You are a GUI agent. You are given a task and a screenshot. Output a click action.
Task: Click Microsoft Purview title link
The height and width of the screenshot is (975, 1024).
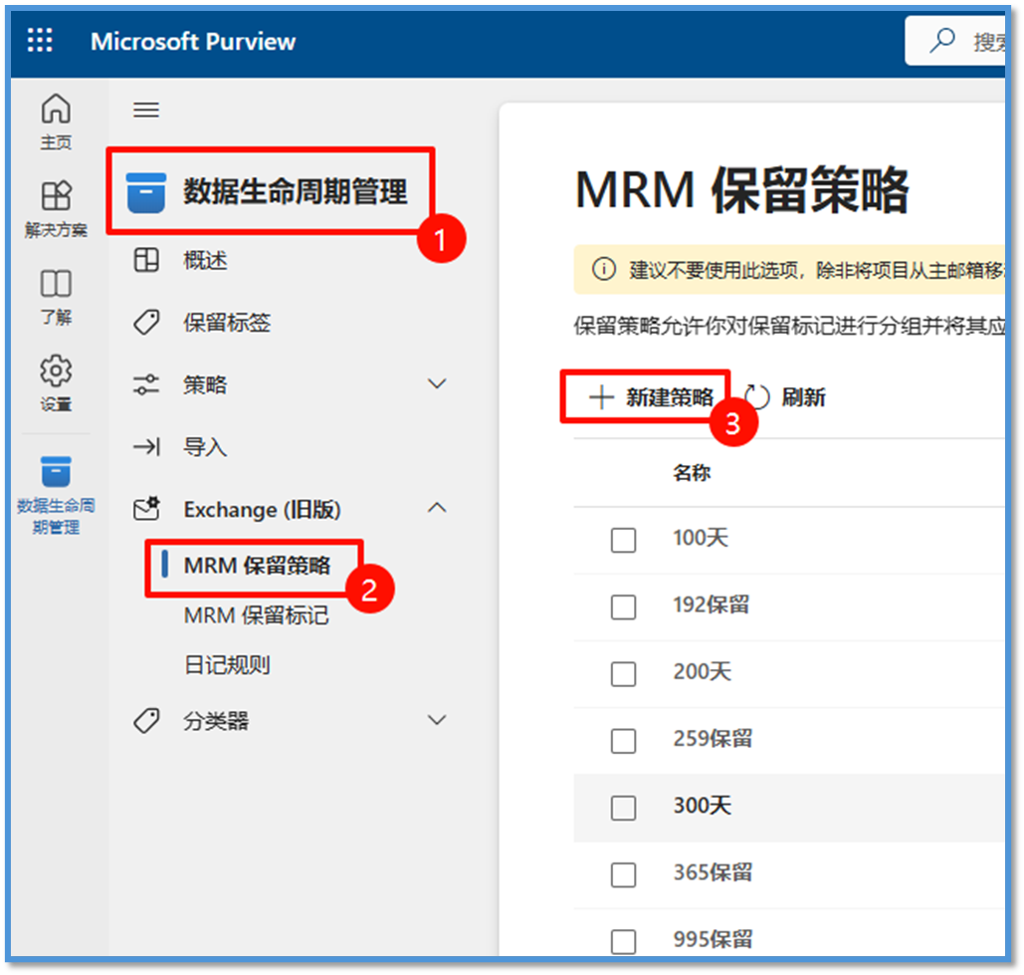tap(193, 41)
